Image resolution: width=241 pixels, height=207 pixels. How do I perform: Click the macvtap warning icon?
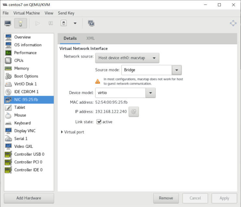pos(97,81)
